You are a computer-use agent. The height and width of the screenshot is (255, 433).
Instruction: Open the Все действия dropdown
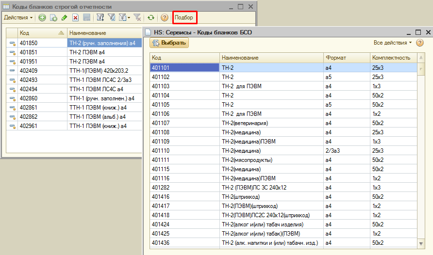point(392,43)
